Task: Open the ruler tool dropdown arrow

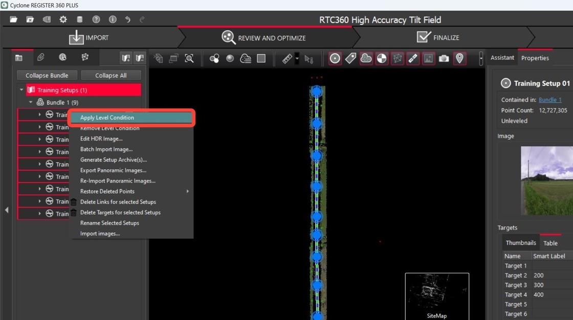Action: click(x=297, y=58)
